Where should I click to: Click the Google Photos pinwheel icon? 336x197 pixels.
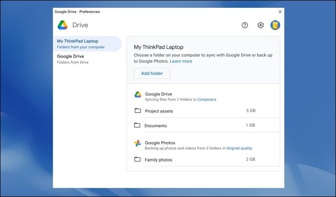(x=137, y=143)
